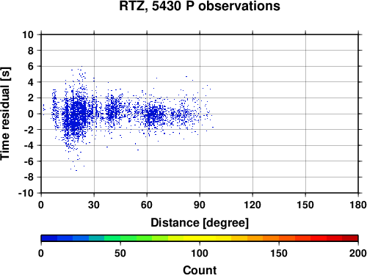Click the colorbar tick label 200

coord(358,253)
